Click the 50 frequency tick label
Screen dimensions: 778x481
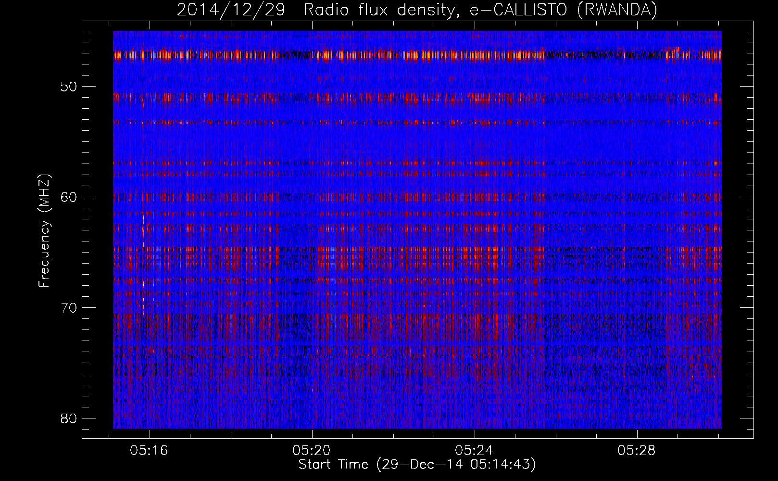coord(69,87)
